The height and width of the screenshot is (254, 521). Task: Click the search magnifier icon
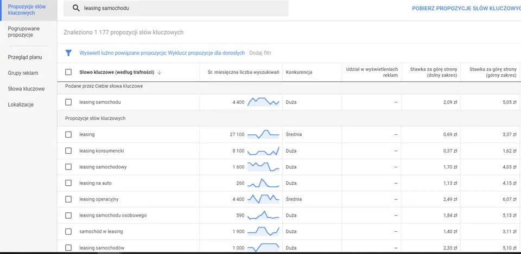(76, 8)
